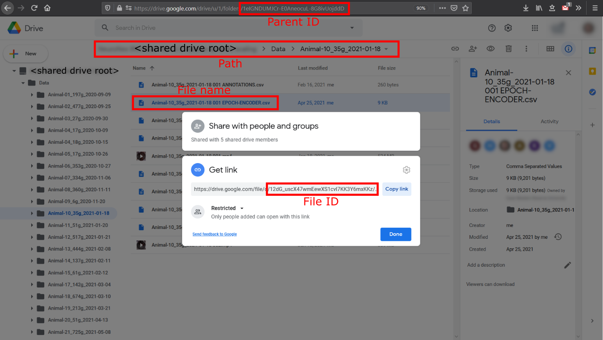This screenshot has width=603, height=340.
Task: Bookmark this page with the star icon
Action: (465, 8)
